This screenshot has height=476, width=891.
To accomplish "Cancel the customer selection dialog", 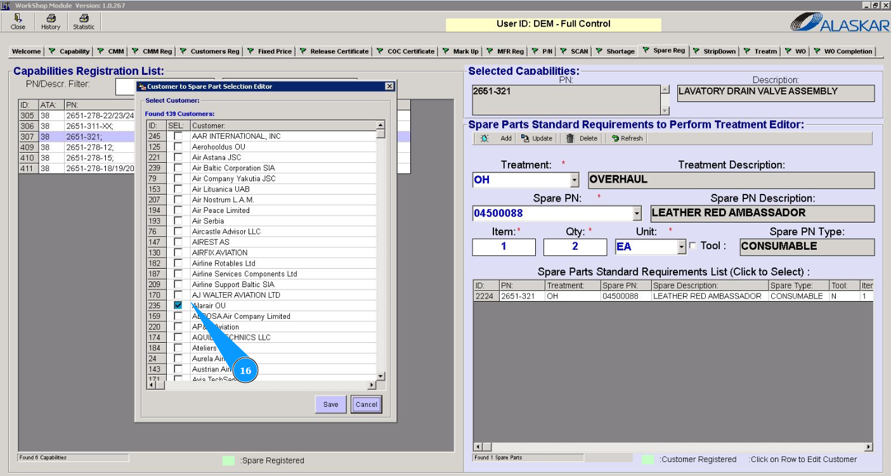I will [x=367, y=404].
